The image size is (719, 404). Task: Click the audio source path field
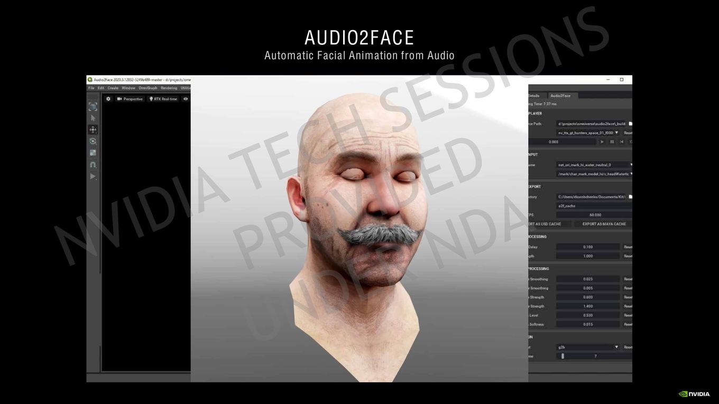(x=592, y=124)
